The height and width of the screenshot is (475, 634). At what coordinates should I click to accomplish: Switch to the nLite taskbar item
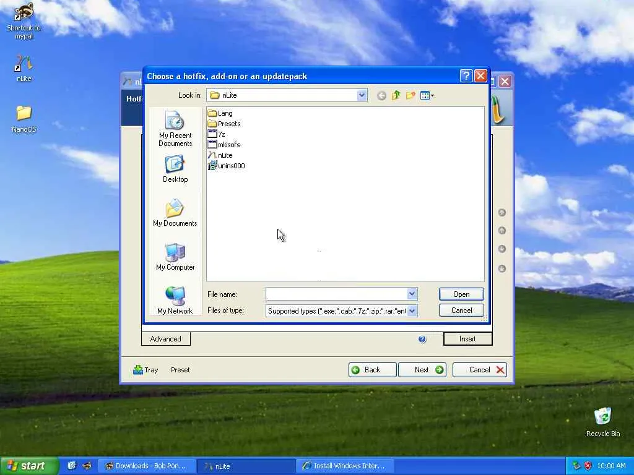pos(246,466)
